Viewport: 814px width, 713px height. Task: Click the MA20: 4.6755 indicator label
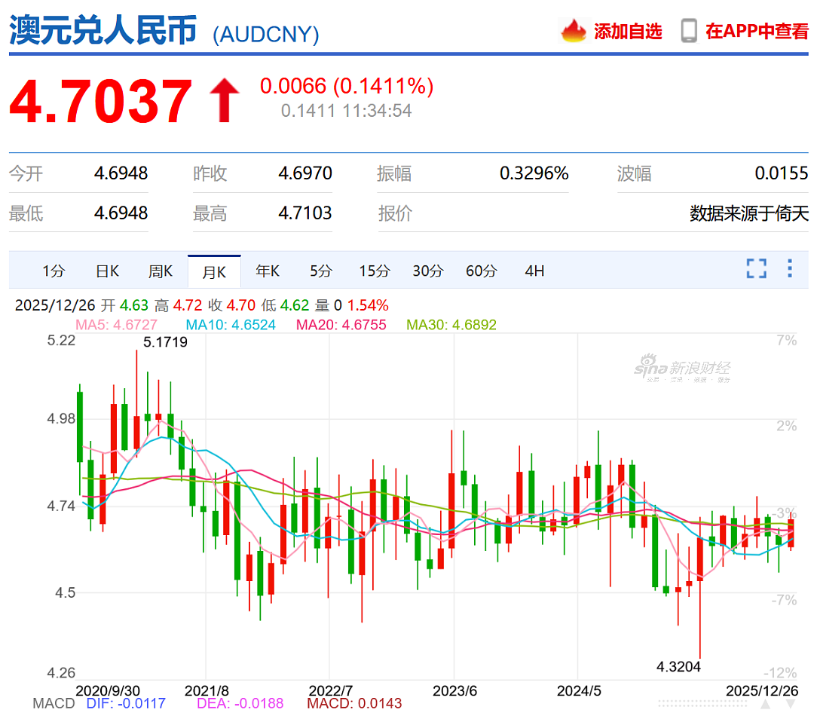[x=341, y=325]
